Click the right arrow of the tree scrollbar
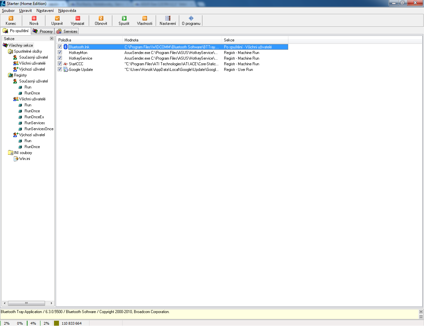The image size is (424, 326). pyautogui.click(x=51, y=303)
